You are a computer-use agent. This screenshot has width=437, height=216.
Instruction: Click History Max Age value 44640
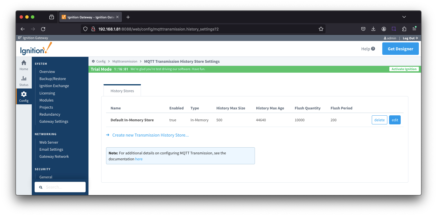click(261, 120)
